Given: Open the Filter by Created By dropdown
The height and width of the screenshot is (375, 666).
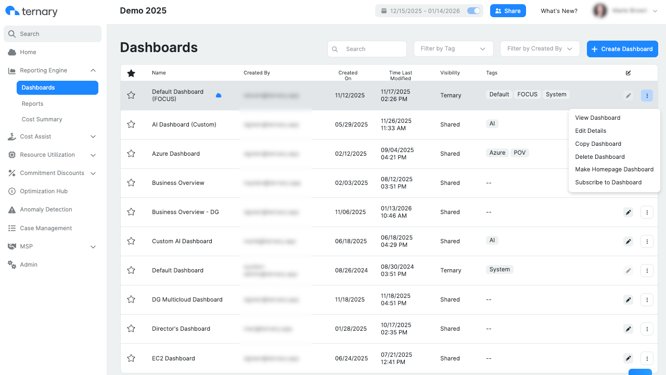Looking at the screenshot, I should coord(540,48).
